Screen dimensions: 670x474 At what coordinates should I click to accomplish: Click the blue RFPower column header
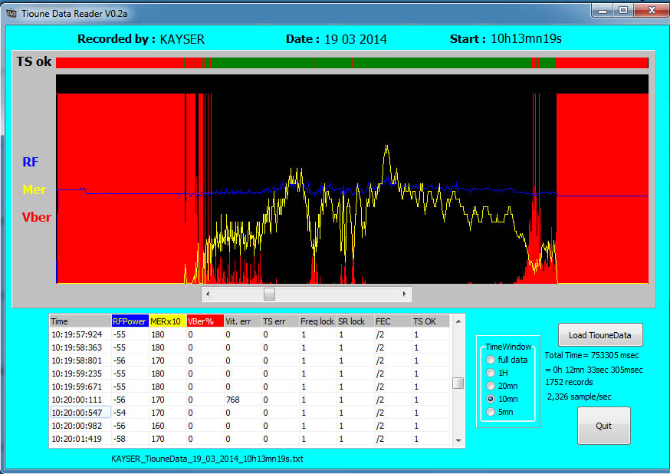coord(130,321)
